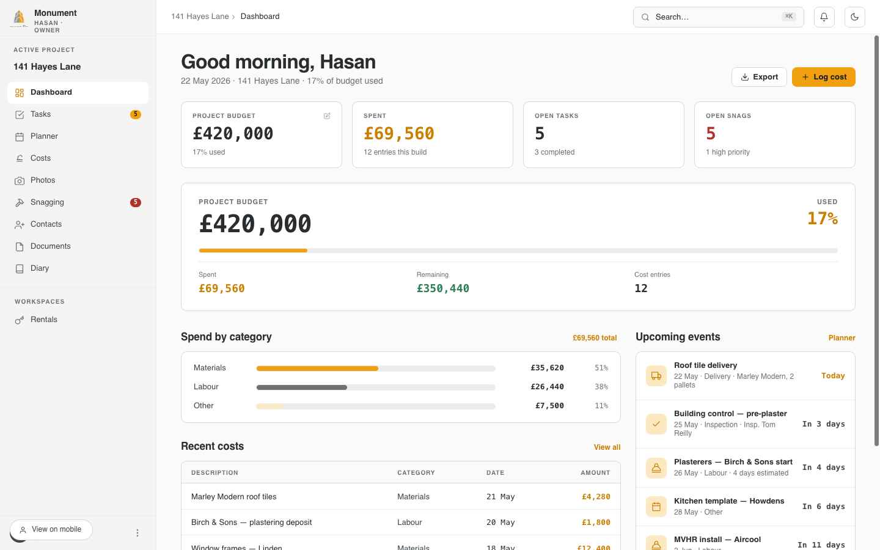Screen dimensions: 880x550
Task: Click the red Snagging badge 5
Action: (x=136, y=202)
